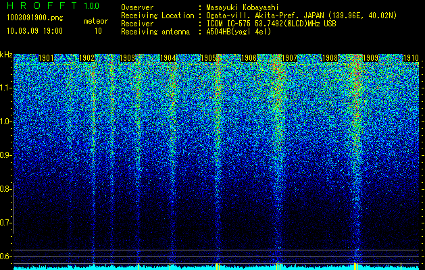
Task: Click the meteor label
Action: pyautogui.click(x=96, y=21)
